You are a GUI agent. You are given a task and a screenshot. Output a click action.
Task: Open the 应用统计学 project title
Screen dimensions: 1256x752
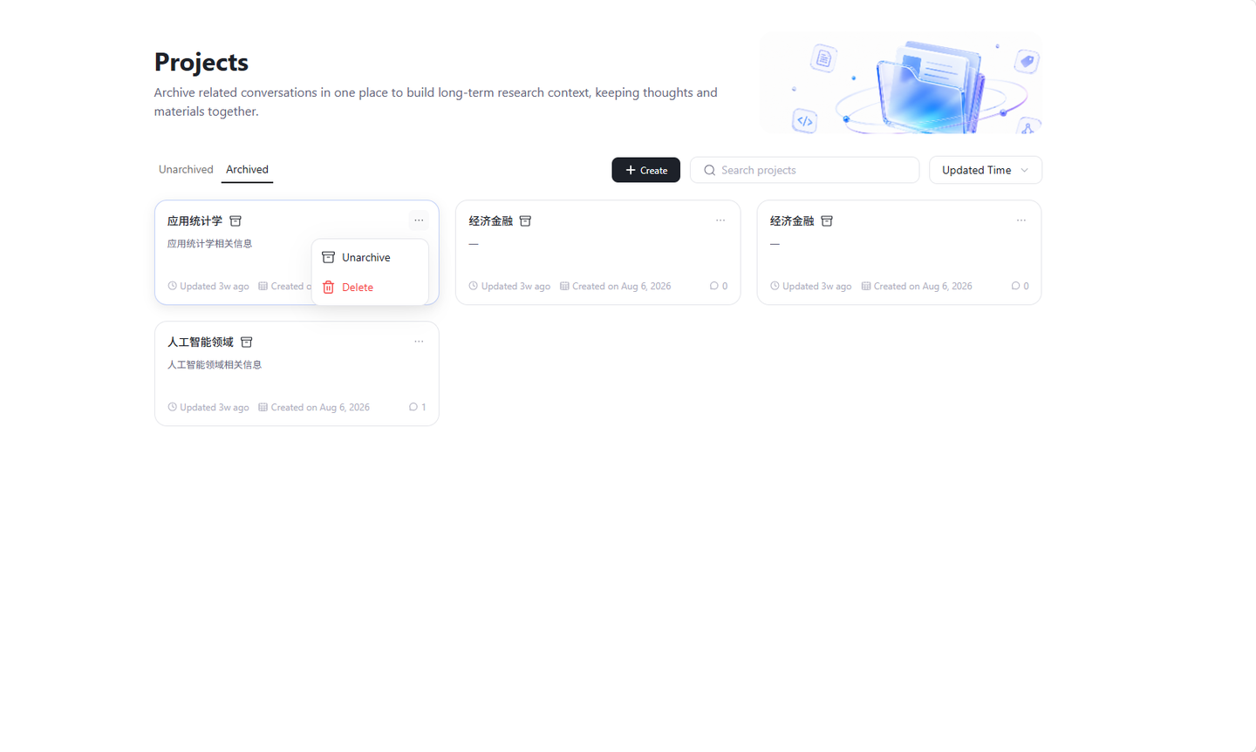tap(195, 221)
